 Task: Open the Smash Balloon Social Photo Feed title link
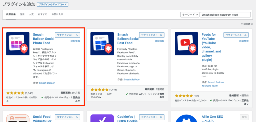pos(43,39)
